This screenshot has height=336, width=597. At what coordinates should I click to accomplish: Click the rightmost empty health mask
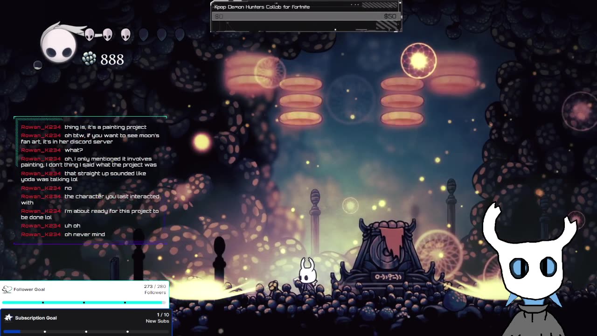[179, 35]
